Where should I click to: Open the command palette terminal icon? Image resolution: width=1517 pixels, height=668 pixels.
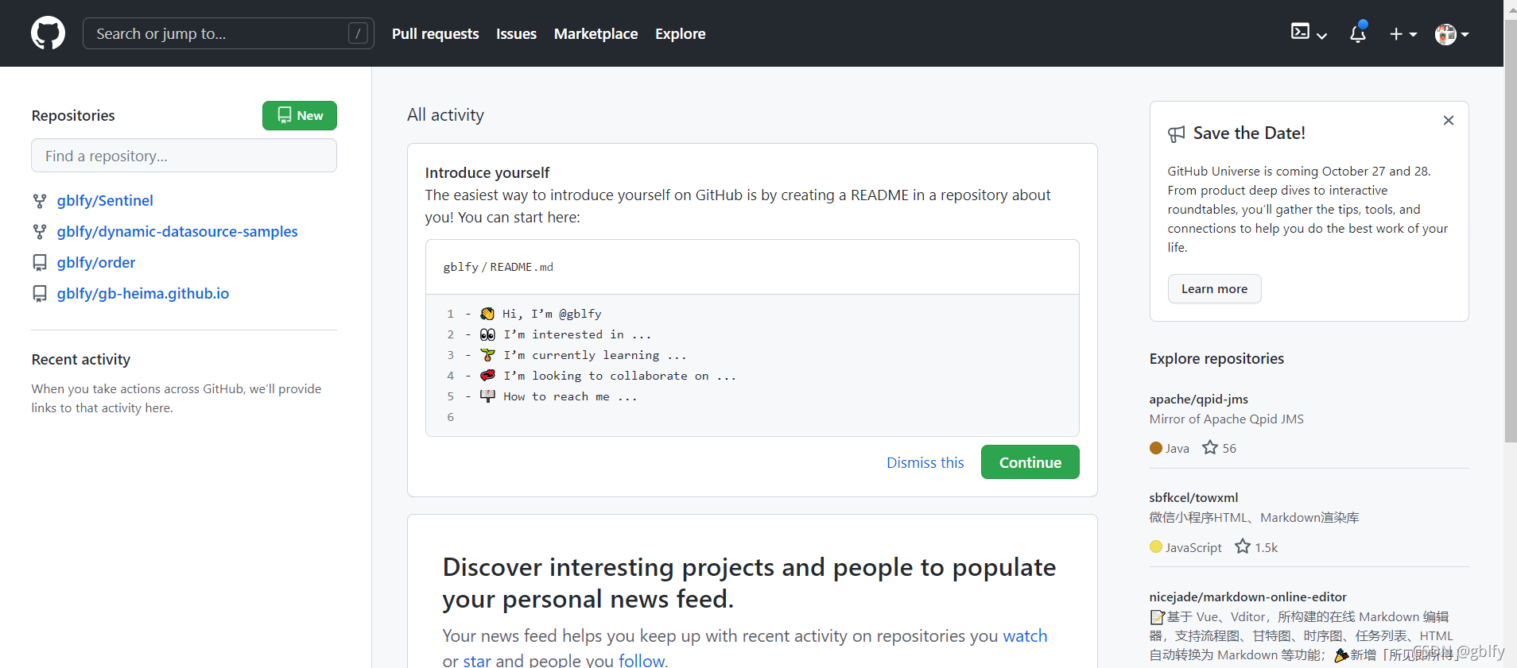pos(1300,32)
